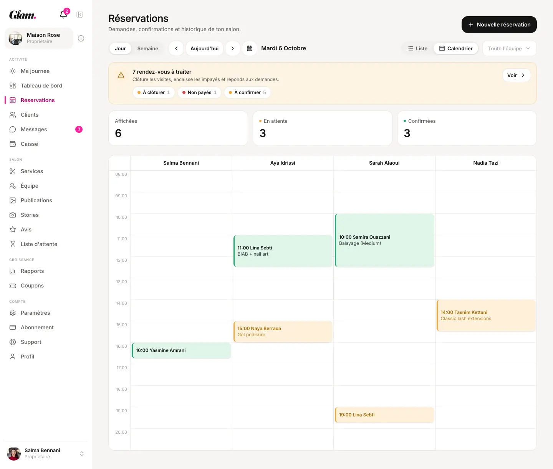
Task: Open Publications menu item
Action: [x=46, y=200]
